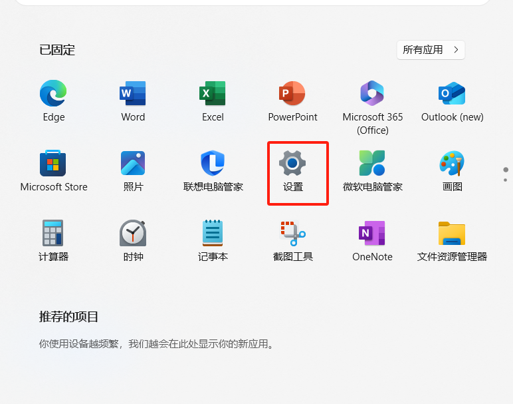Open 文件资源管理器 file explorer
The height and width of the screenshot is (404, 513).
[x=452, y=241]
